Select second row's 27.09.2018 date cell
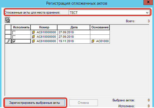154x108 pixels. click(74, 37)
